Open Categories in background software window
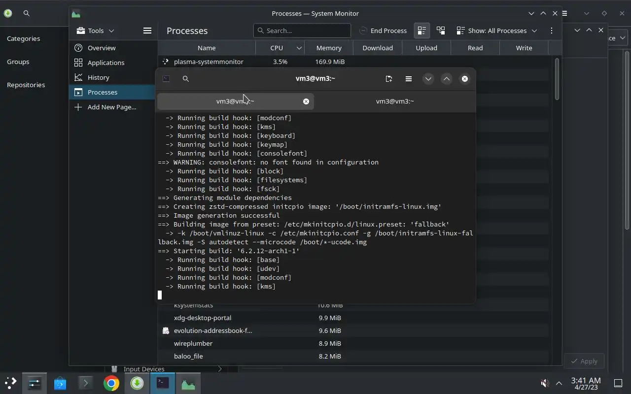 (x=23, y=38)
